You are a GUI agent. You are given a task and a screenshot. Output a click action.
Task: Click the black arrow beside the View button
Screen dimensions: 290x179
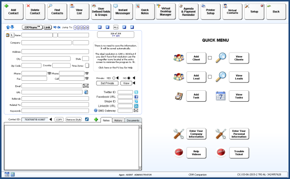[134, 83]
